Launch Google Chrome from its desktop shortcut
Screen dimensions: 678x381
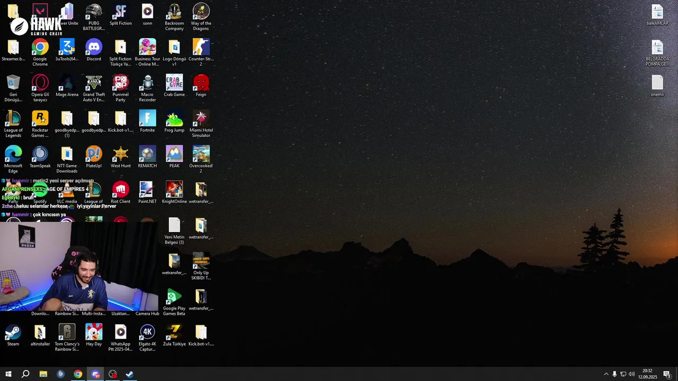[x=40, y=52]
